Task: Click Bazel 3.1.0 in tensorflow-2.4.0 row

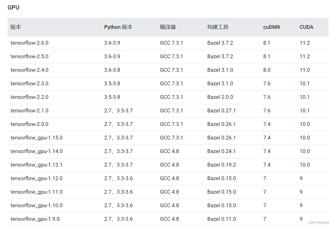Action: [220, 70]
